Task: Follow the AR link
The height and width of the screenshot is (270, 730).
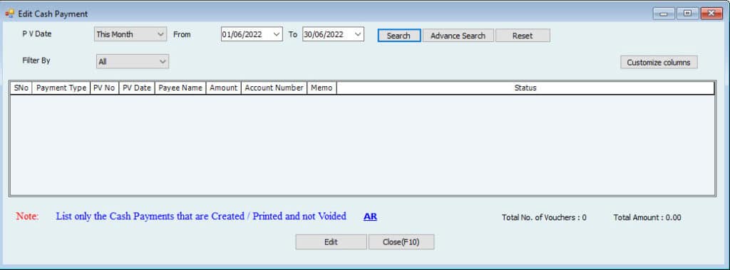Action: click(x=370, y=217)
